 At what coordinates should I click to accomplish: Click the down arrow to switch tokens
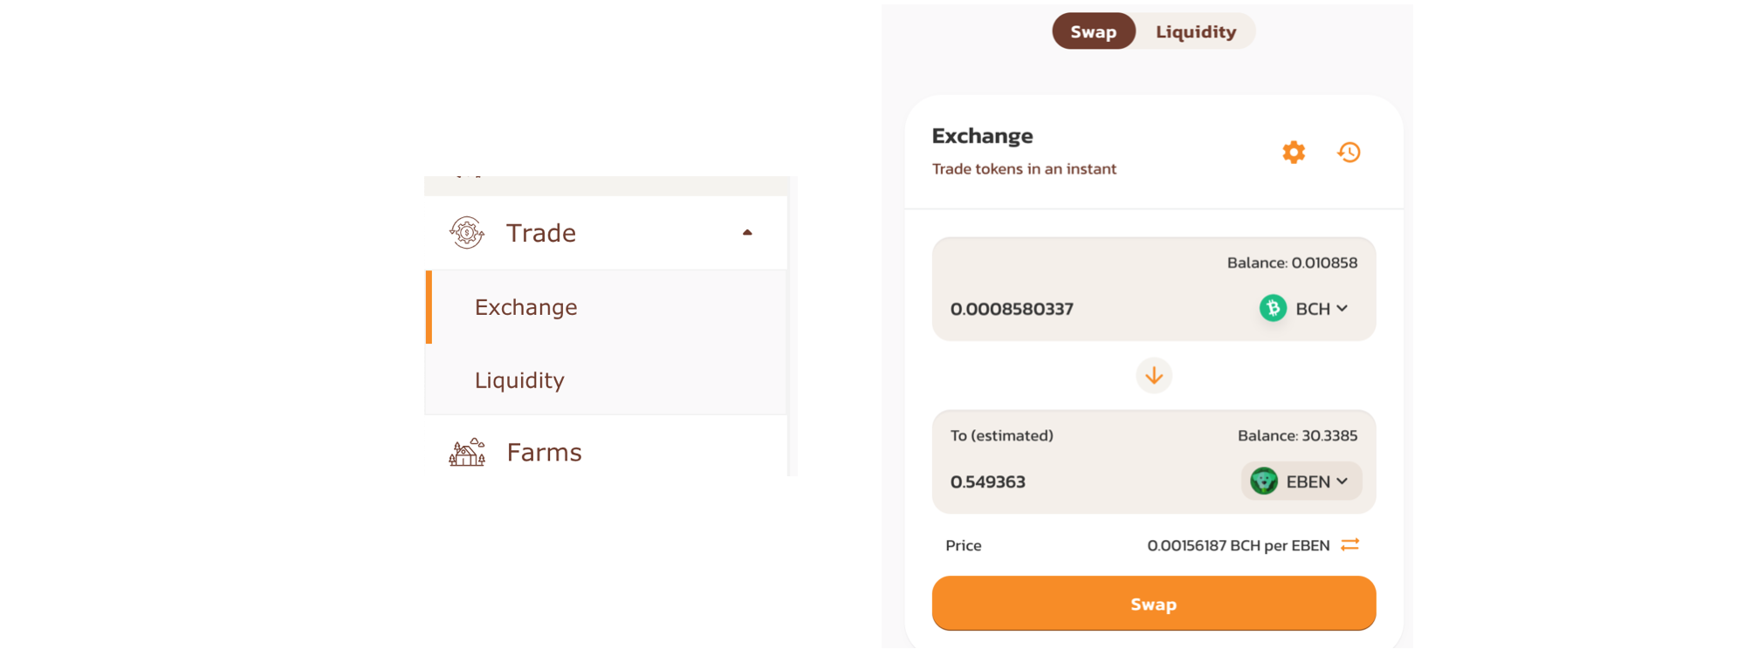[1154, 375]
